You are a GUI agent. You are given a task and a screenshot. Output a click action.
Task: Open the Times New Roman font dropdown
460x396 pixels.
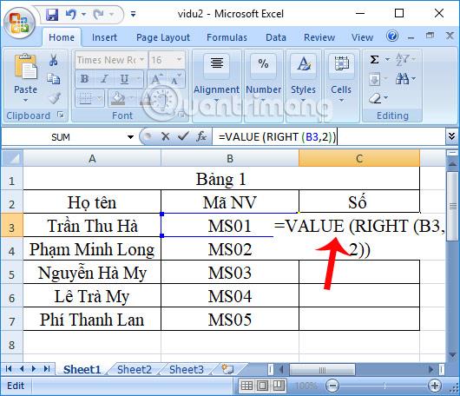click(142, 60)
